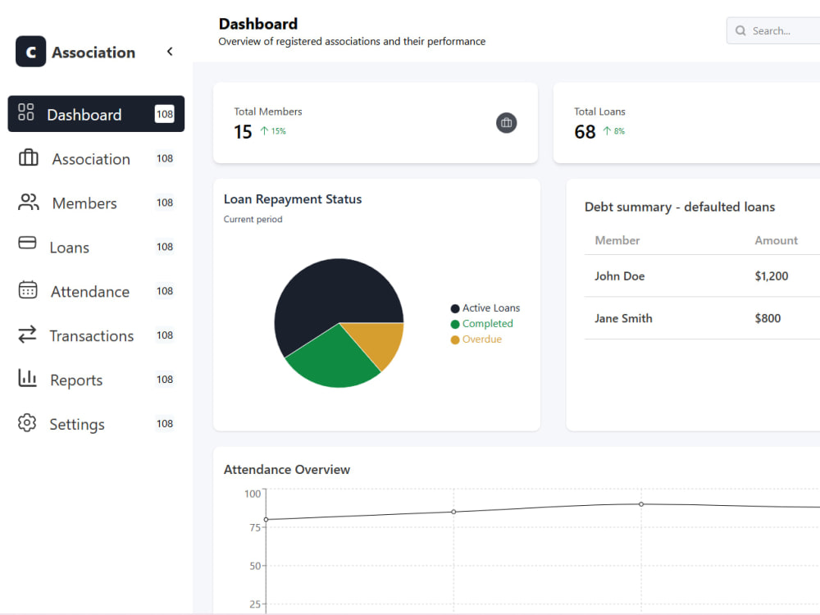The image size is (820, 615).
Task: Click the Dashboard grid icon
Action: pos(26,112)
